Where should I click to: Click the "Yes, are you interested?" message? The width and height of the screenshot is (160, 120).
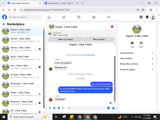click(101, 84)
